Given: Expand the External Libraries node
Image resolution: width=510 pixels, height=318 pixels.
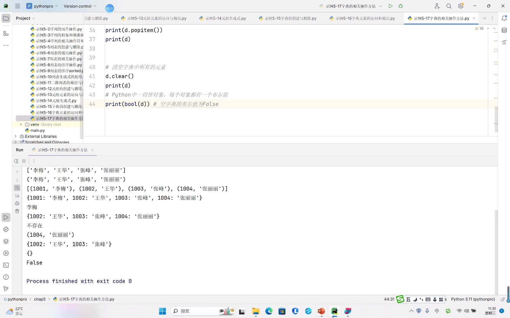Looking at the screenshot, I should 16,136.
